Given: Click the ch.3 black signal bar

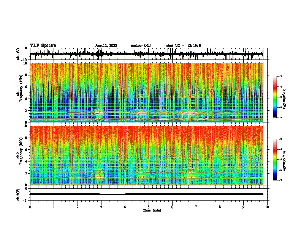Looking at the screenshot, I should tap(146, 194).
